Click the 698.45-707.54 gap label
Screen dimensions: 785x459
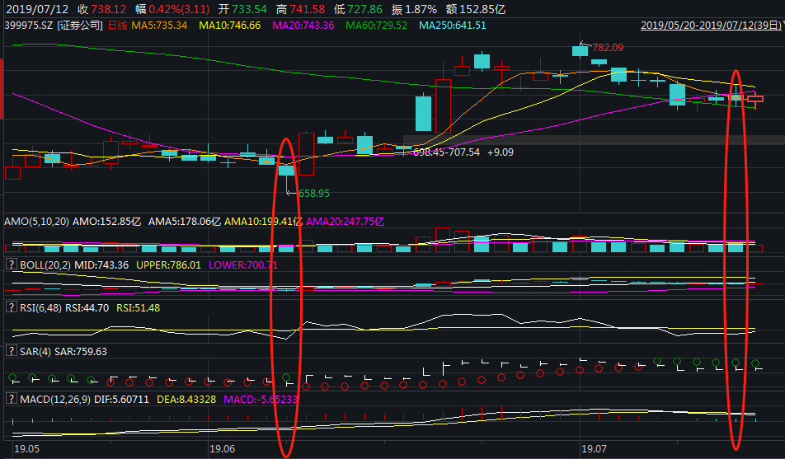(447, 152)
